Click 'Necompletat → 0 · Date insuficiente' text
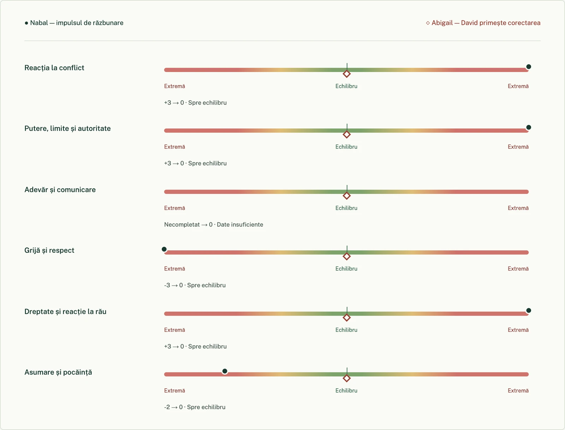565x430 pixels. click(x=214, y=225)
